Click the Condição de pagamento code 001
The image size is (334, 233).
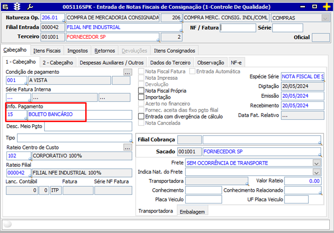click(x=17, y=81)
